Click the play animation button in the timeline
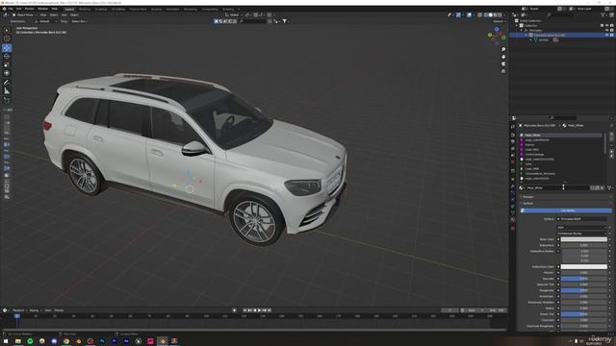Image resolution: width=616 pixels, height=346 pixels. pos(260,310)
